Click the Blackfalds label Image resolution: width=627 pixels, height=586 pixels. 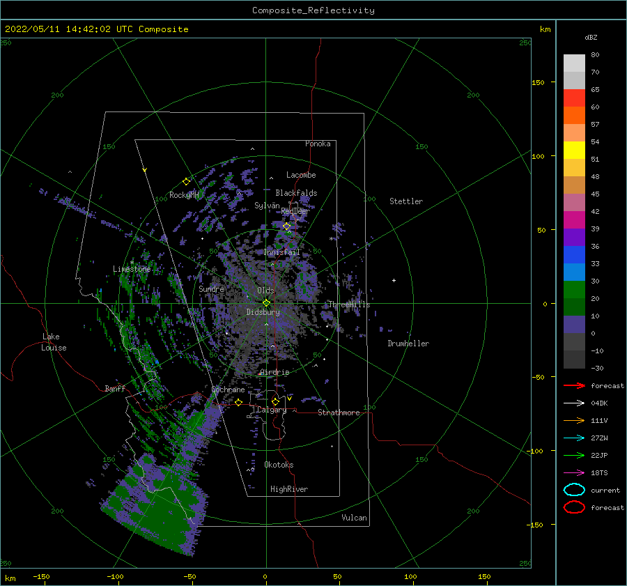[296, 193]
